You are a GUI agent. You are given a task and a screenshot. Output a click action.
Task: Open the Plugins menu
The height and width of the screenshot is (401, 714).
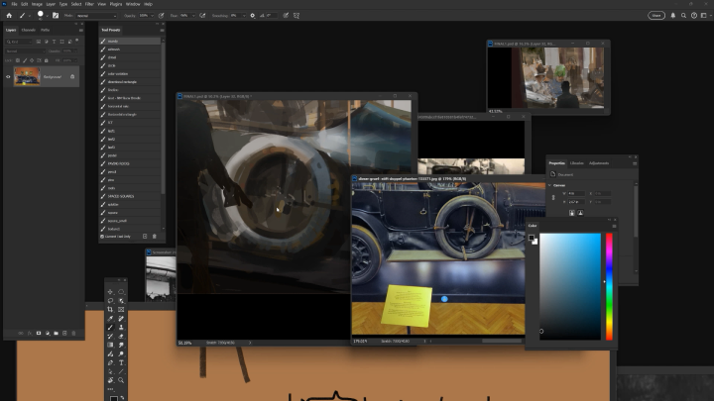pyautogui.click(x=116, y=4)
